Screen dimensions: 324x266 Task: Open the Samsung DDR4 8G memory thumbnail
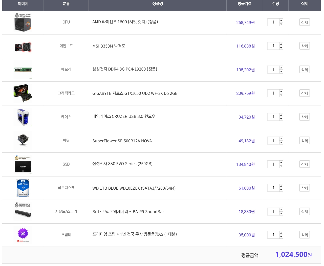23,70
